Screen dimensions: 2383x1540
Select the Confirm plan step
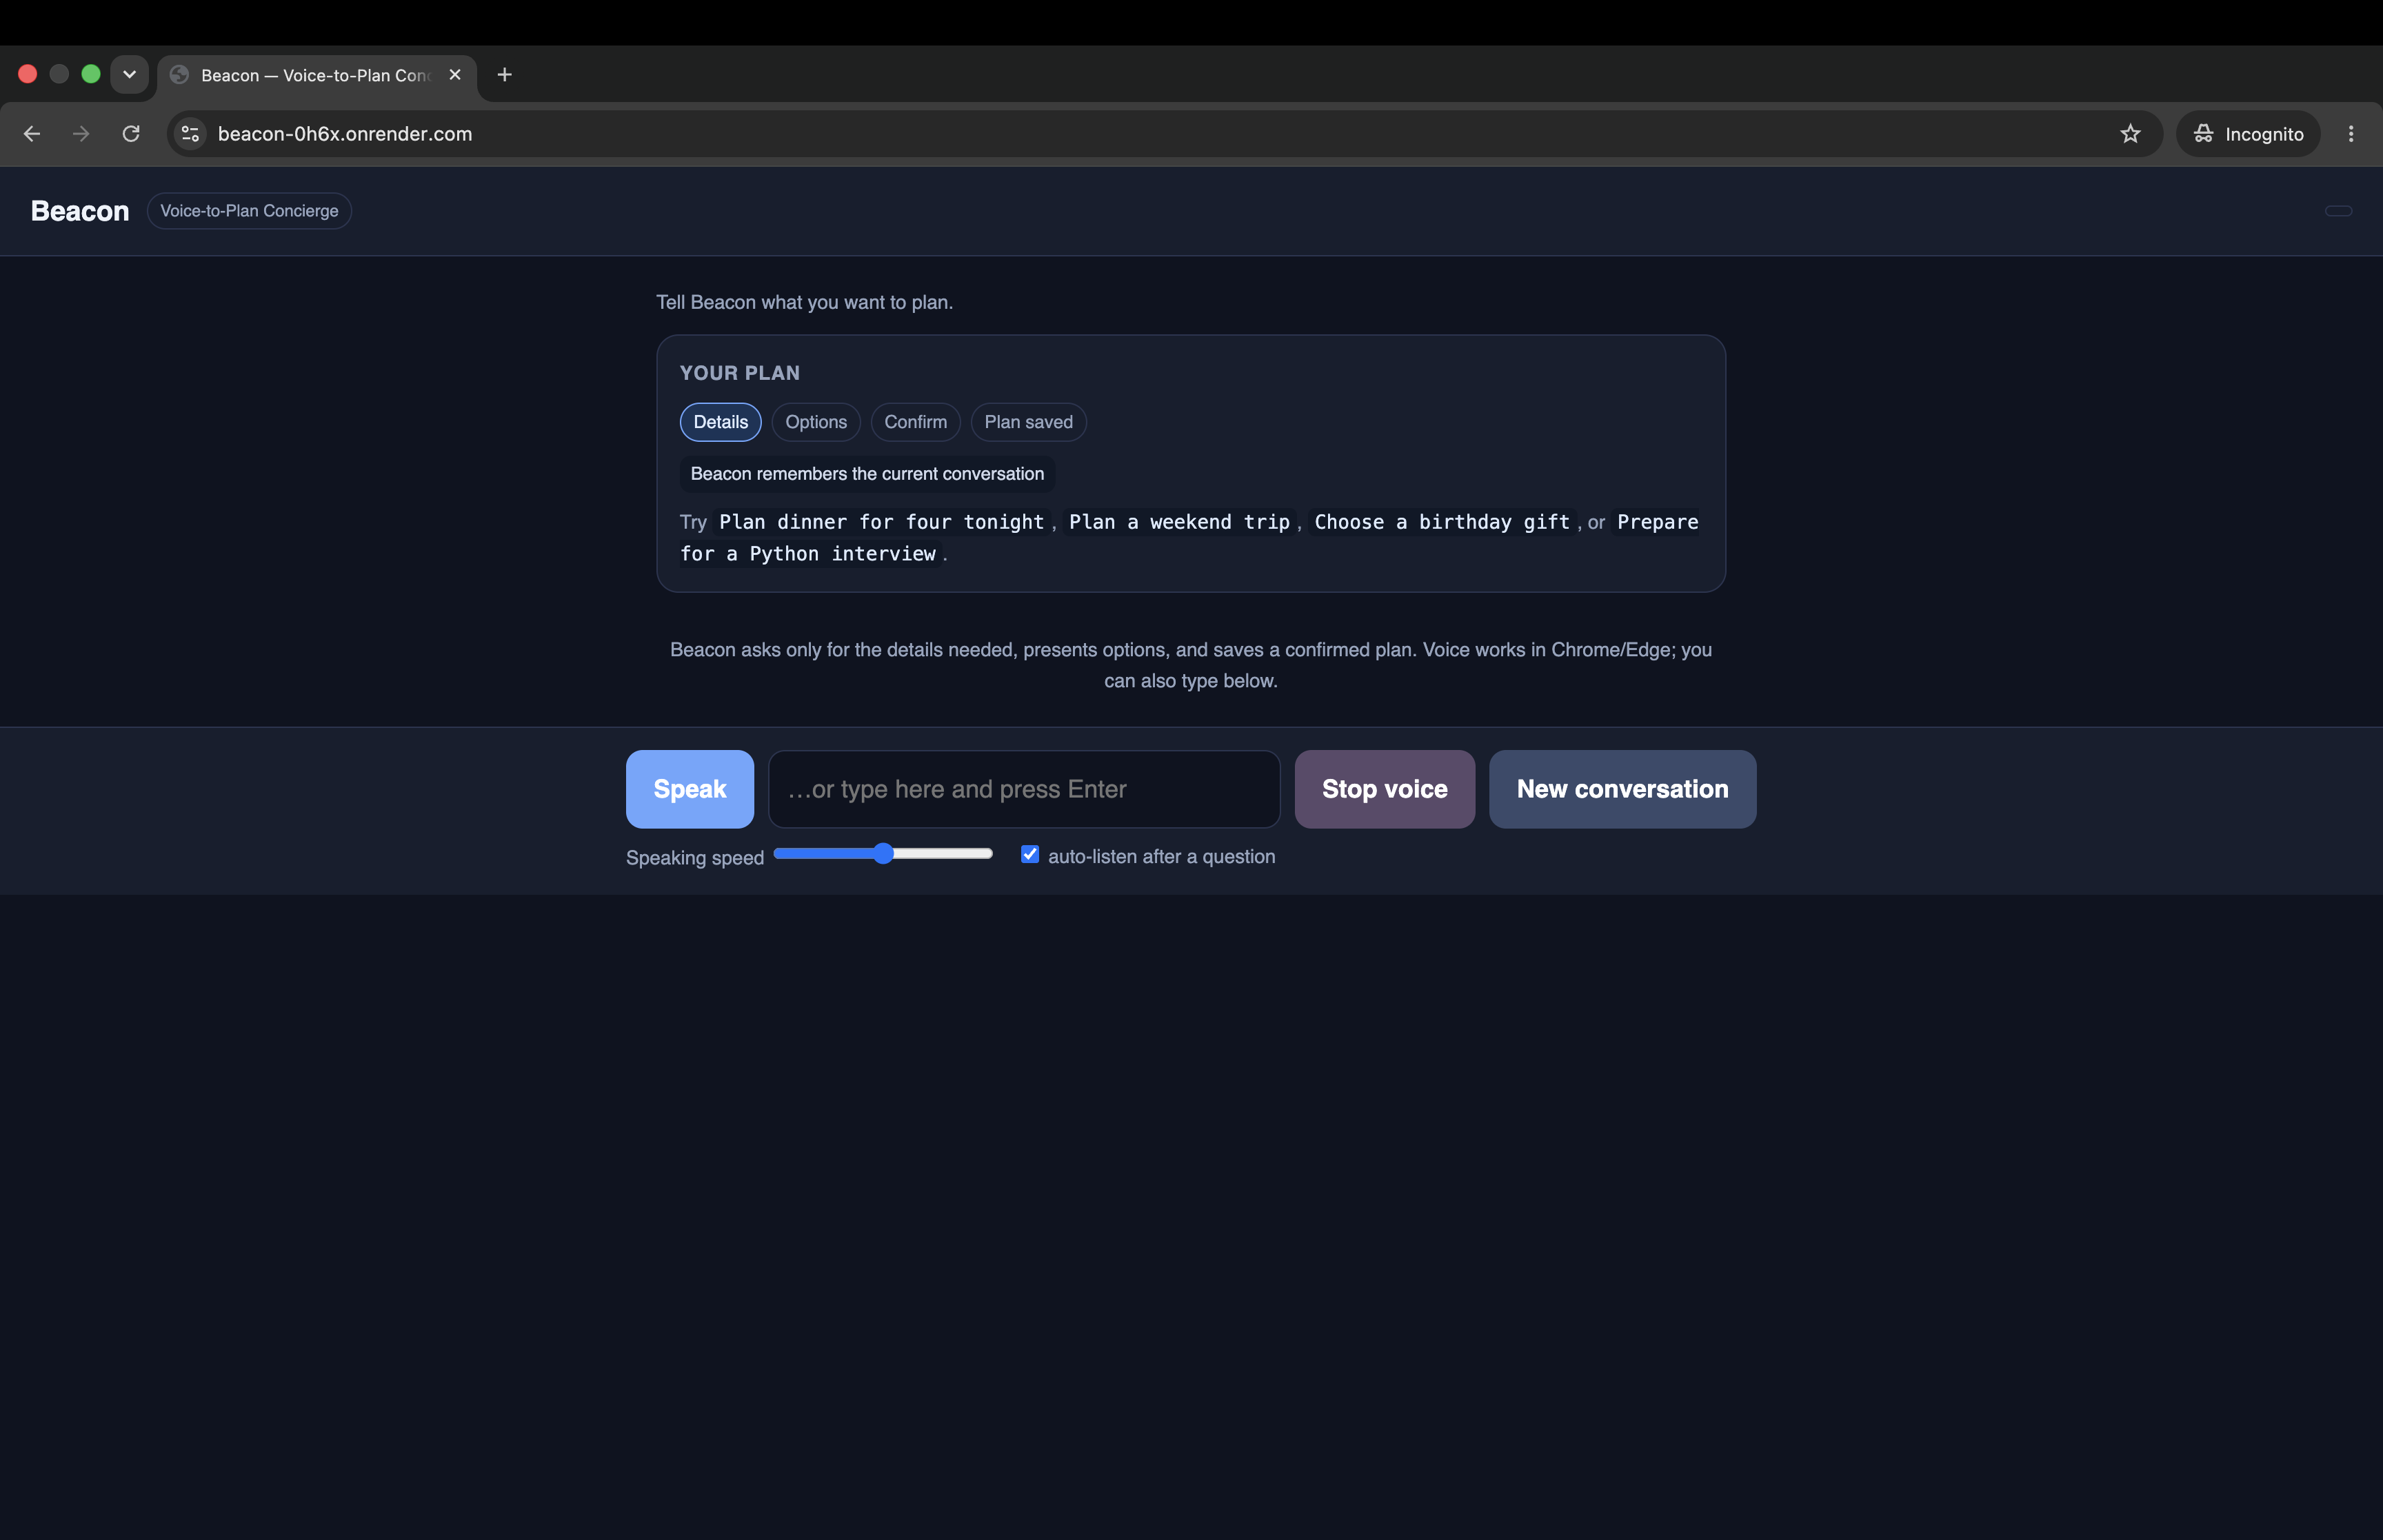(x=916, y=422)
